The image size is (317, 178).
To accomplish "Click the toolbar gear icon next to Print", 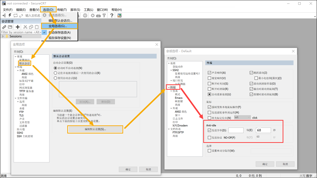I will click(92, 16).
